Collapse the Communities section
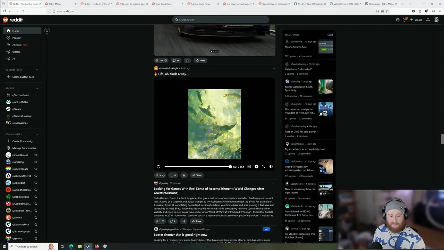Viewport: 444px width, 250px height. [x=37, y=134]
